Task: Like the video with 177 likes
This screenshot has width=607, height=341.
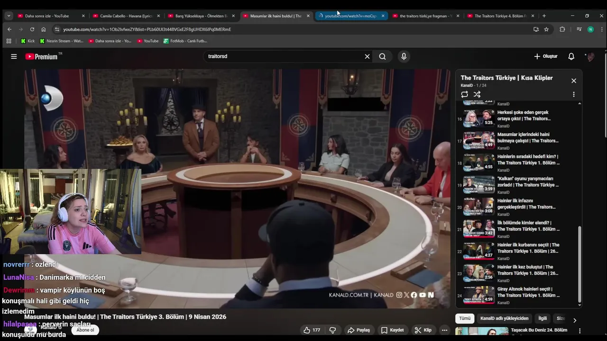Action: pos(312,330)
